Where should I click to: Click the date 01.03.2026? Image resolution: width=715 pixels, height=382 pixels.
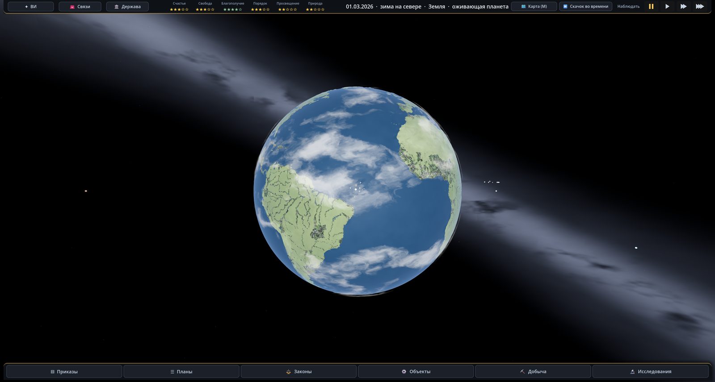(359, 7)
